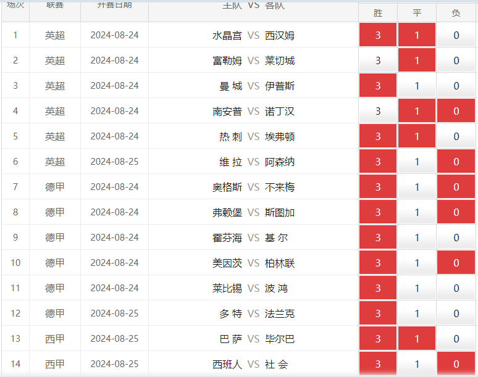Click the 巴萨 VS 毕尔巴 match text
The height and width of the screenshot is (377, 478).
[x=257, y=339]
